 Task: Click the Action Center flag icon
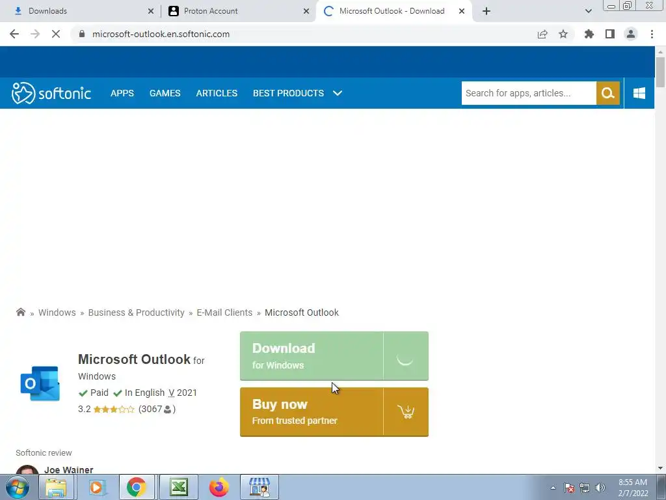coord(569,488)
